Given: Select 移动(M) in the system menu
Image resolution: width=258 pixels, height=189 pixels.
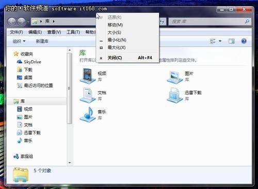Looking at the screenshot, I should (x=127, y=25).
